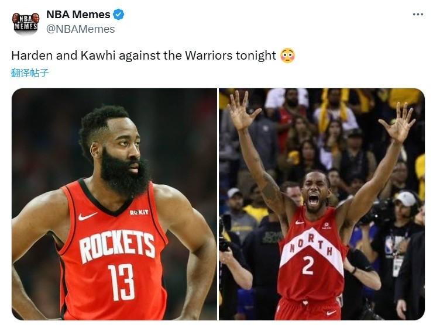Screen dimensions: 433x325
Task: Click the 翻译帖子 translate post link
Action: tap(30, 73)
